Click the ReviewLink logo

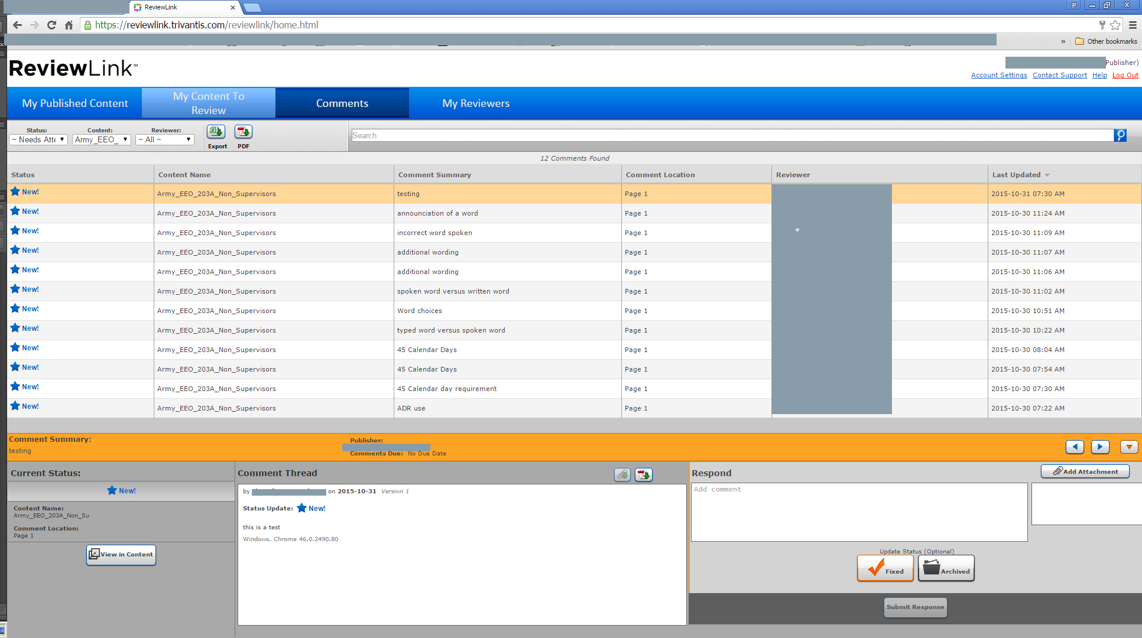73,69
